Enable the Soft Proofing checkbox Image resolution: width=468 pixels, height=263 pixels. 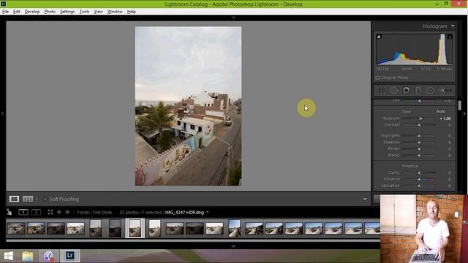[x=45, y=199]
